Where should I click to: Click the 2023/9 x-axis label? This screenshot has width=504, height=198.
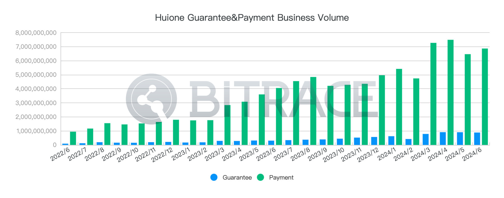pos(317,154)
